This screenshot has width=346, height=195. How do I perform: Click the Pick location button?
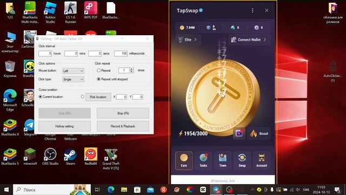click(x=98, y=97)
